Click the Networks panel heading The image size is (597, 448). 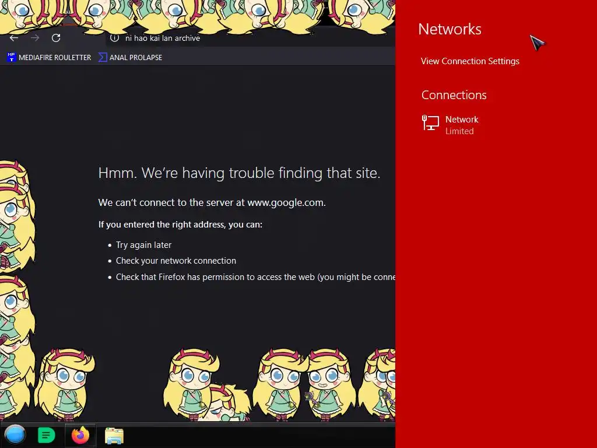pos(449,29)
